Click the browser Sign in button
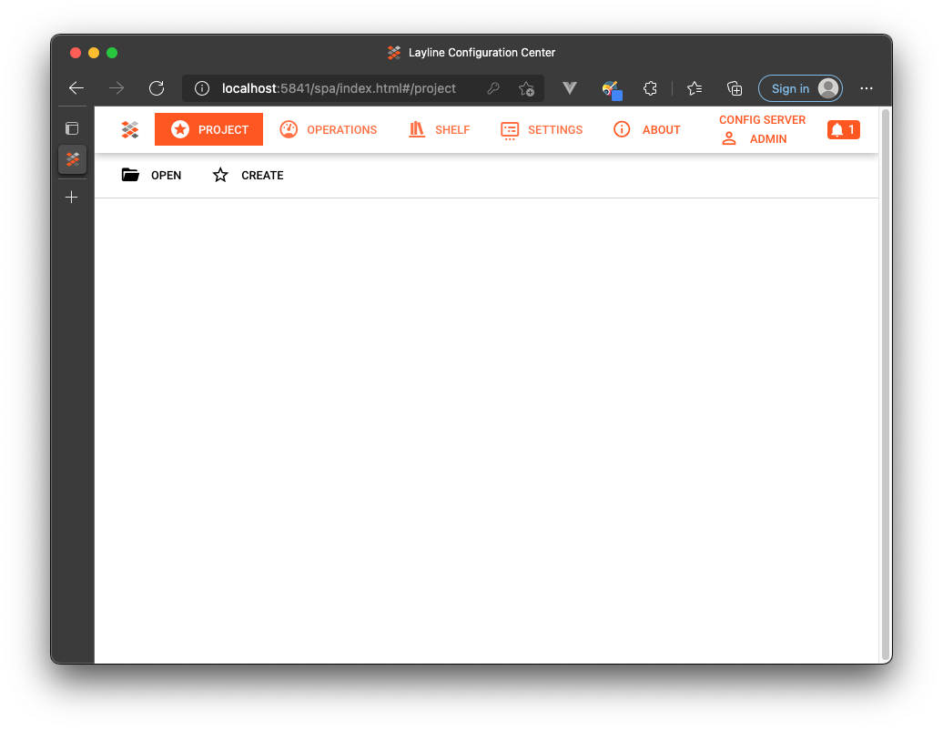The width and height of the screenshot is (943, 731). [800, 88]
